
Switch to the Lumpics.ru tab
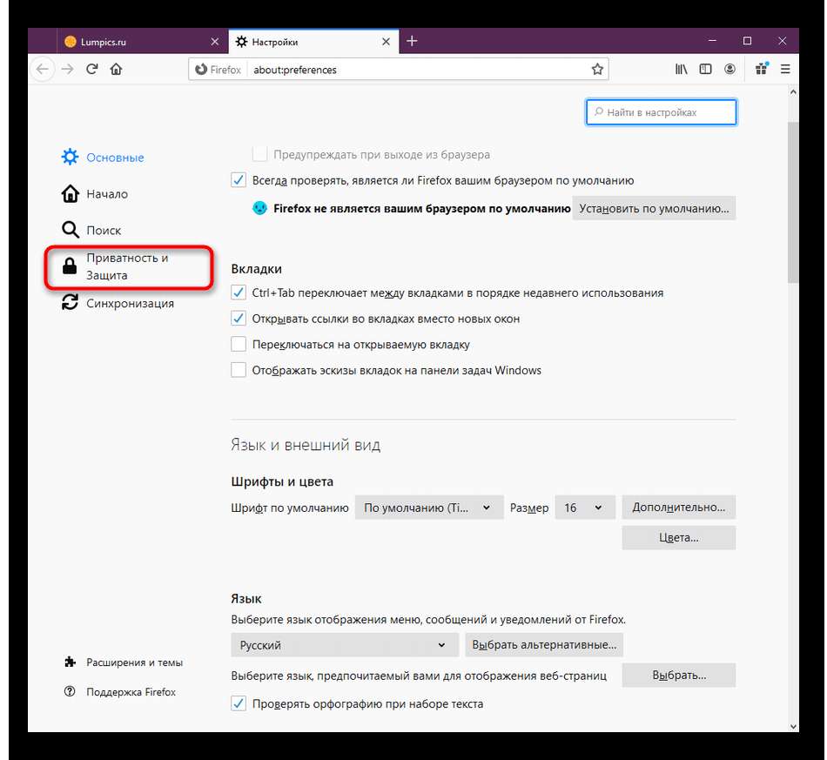pyautogui.click(x=143, y=42)
